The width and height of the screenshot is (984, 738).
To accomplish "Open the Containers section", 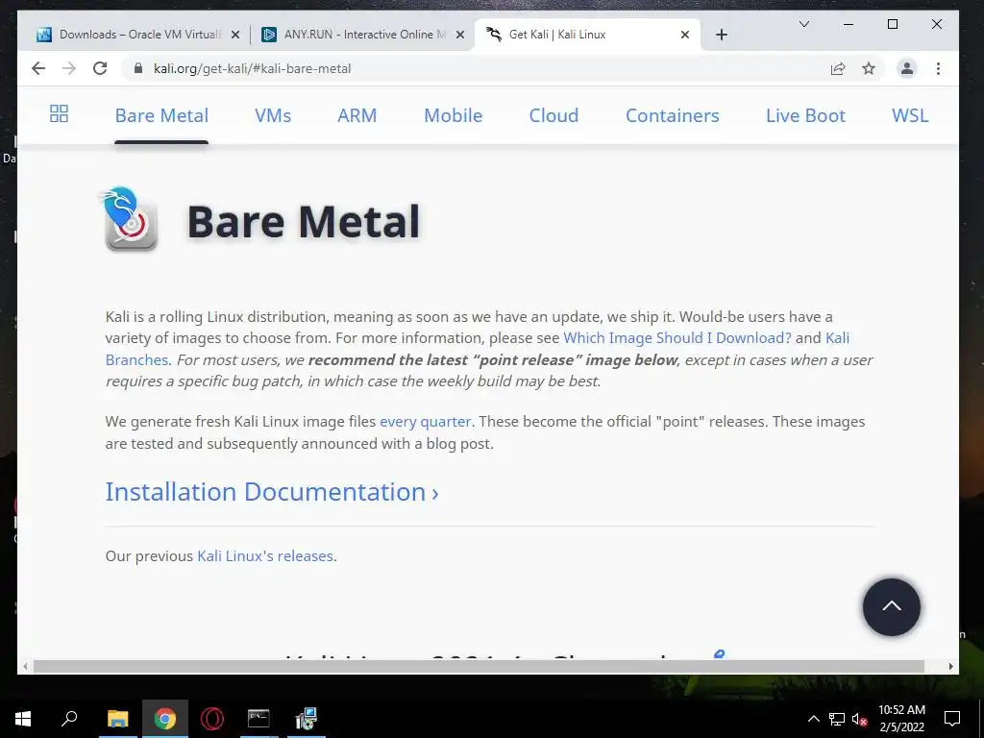I will click(x=672, y=115).
